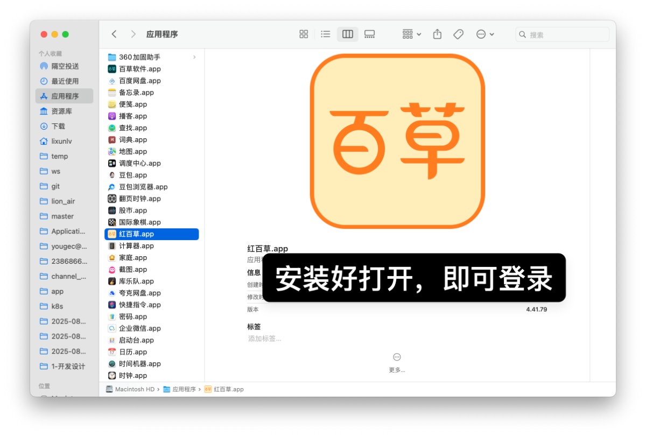Click 应用程序 in path bar
Viewport: 646px width, 436px height.
coord(180,389)
